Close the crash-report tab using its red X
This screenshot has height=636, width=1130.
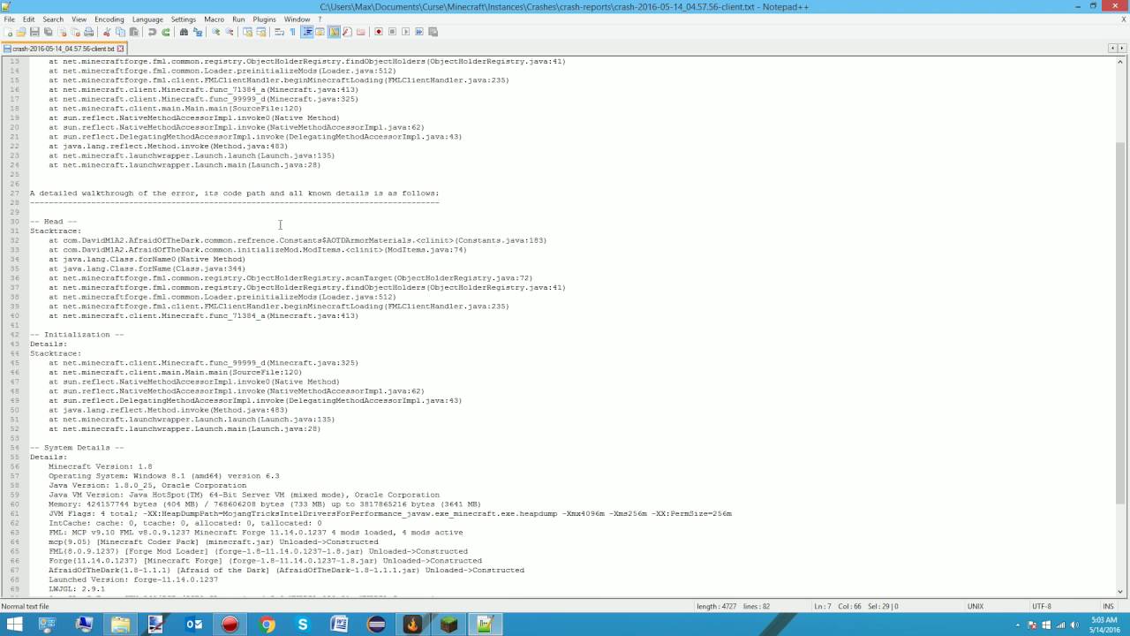(x=121, y=49)
